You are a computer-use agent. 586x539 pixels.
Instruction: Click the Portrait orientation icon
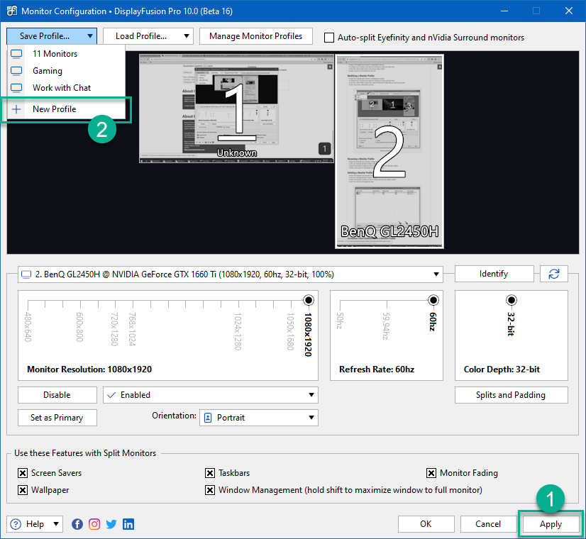click(208, 418)
